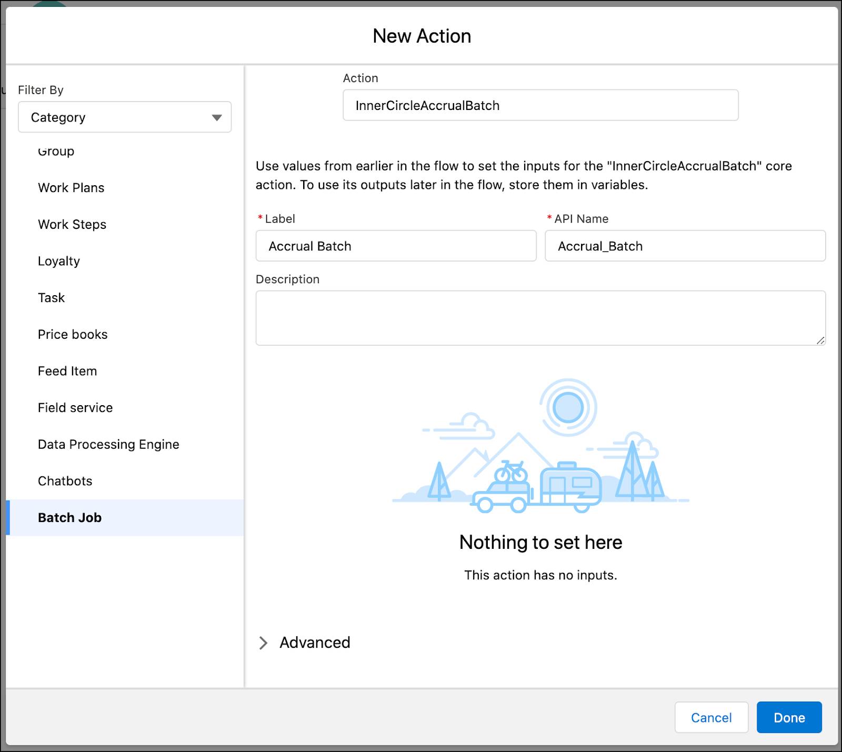Click the 'Nothing to set here' heading

(540, 542)
